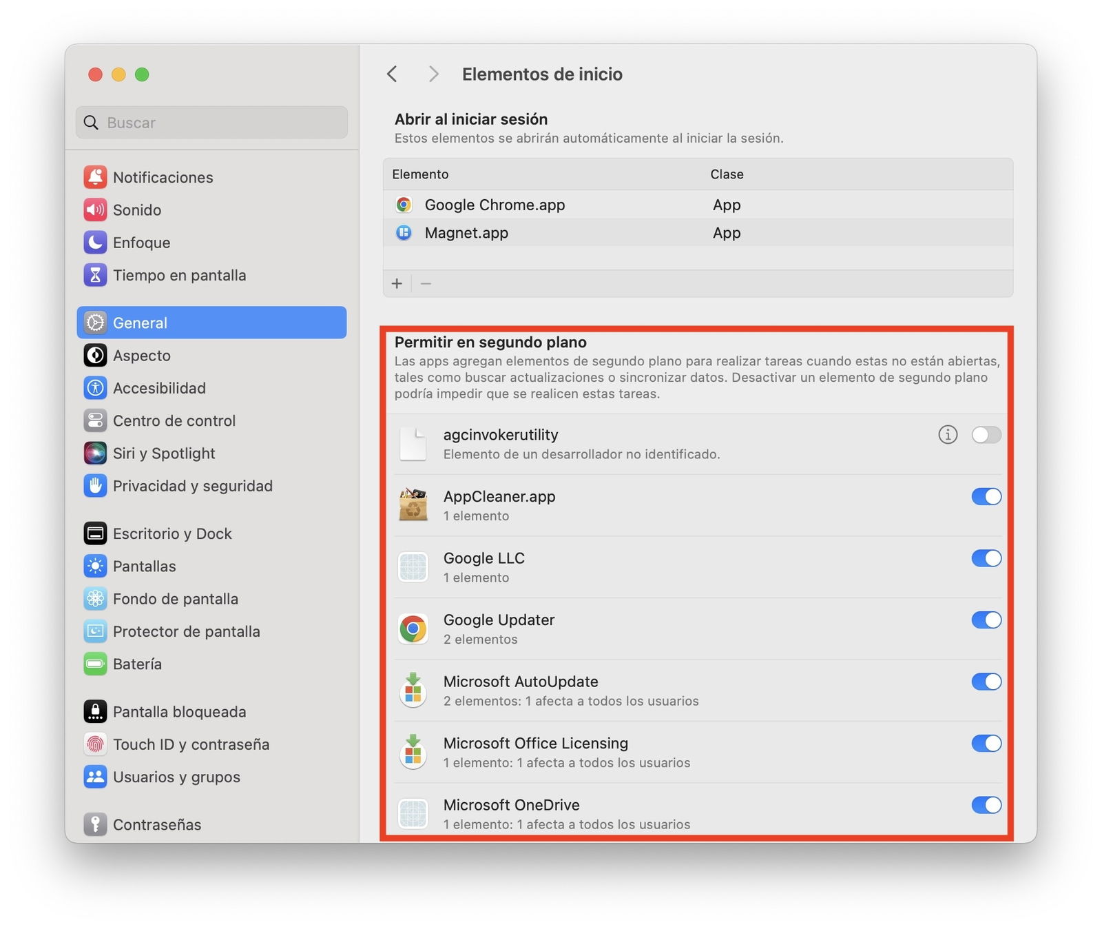Select Escritorio y Dock icon
The width and height of the screenshot is (1102, 929).
pos(95,533)
